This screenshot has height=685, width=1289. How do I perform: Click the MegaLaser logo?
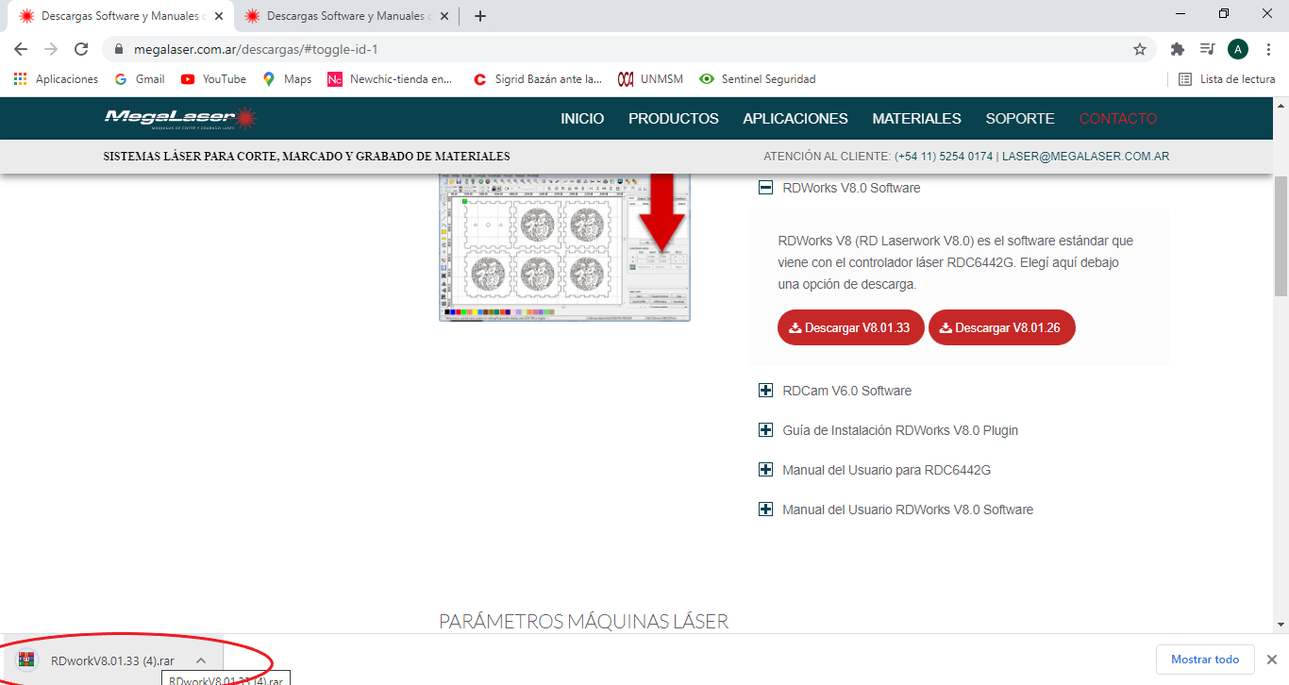pyautogui.click(x=180, y=118)
